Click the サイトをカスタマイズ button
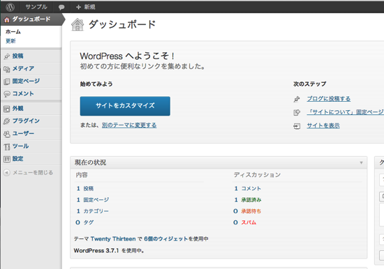The height and width of the screenshot is (269, 384). [x=125, y=106]
